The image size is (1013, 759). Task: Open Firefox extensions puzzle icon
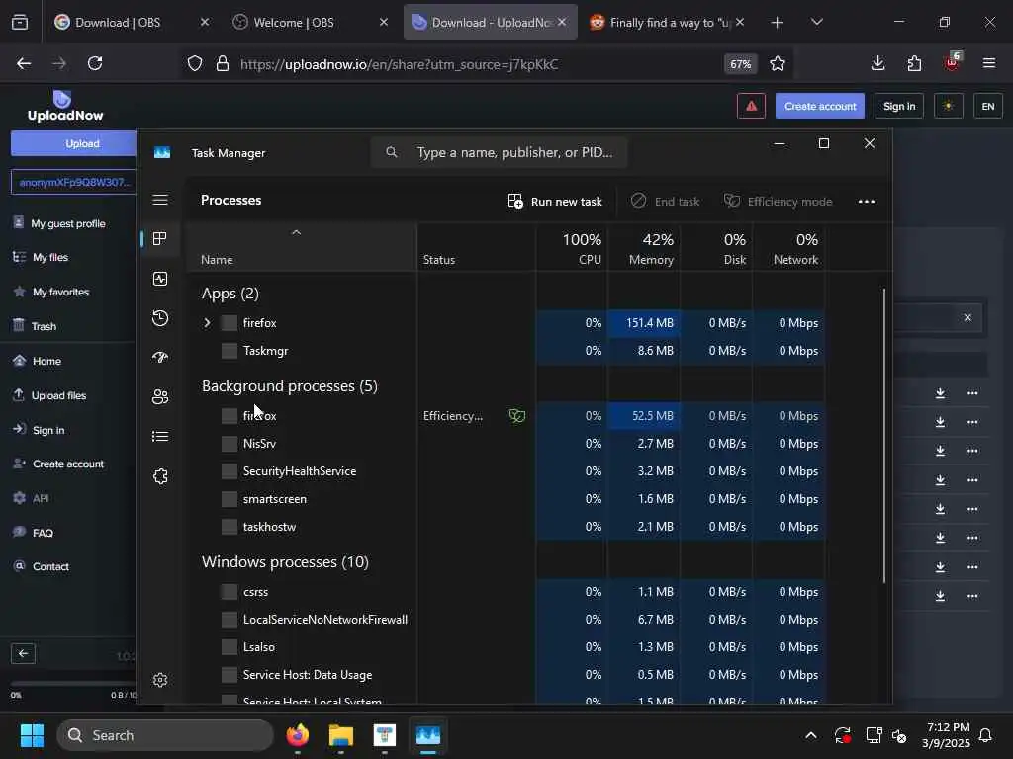click(914, 63)
